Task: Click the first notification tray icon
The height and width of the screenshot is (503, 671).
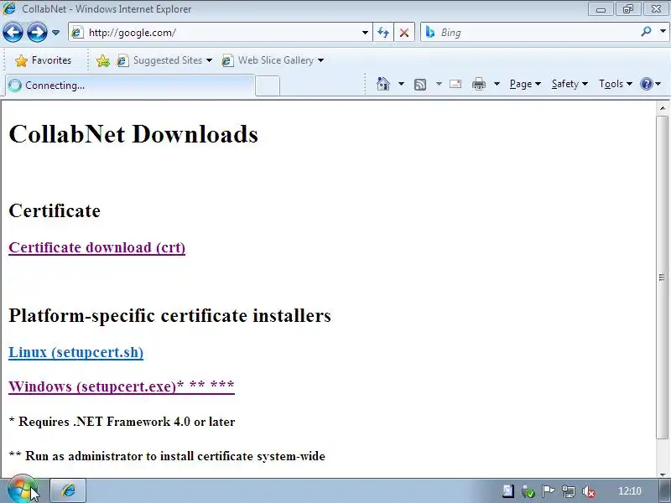Action: 508,490
